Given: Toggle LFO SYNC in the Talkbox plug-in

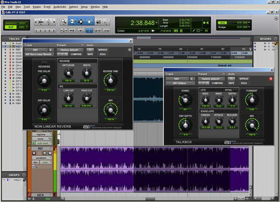Looking at the screenshot, I should [235, 90].
